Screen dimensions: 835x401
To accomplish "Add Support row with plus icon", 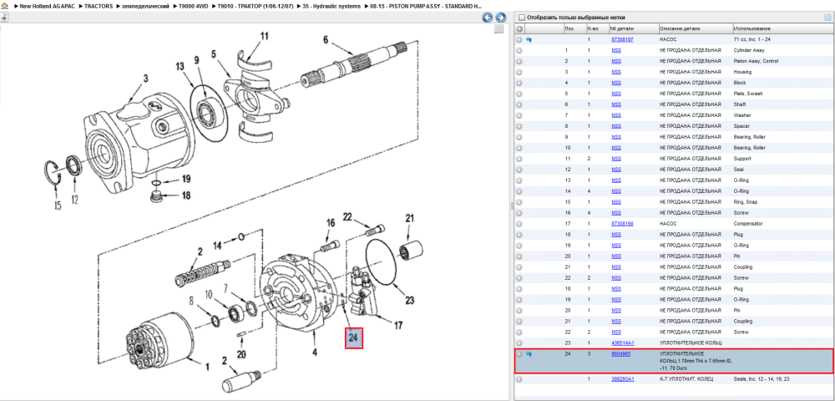I will (x=519, y=159).
